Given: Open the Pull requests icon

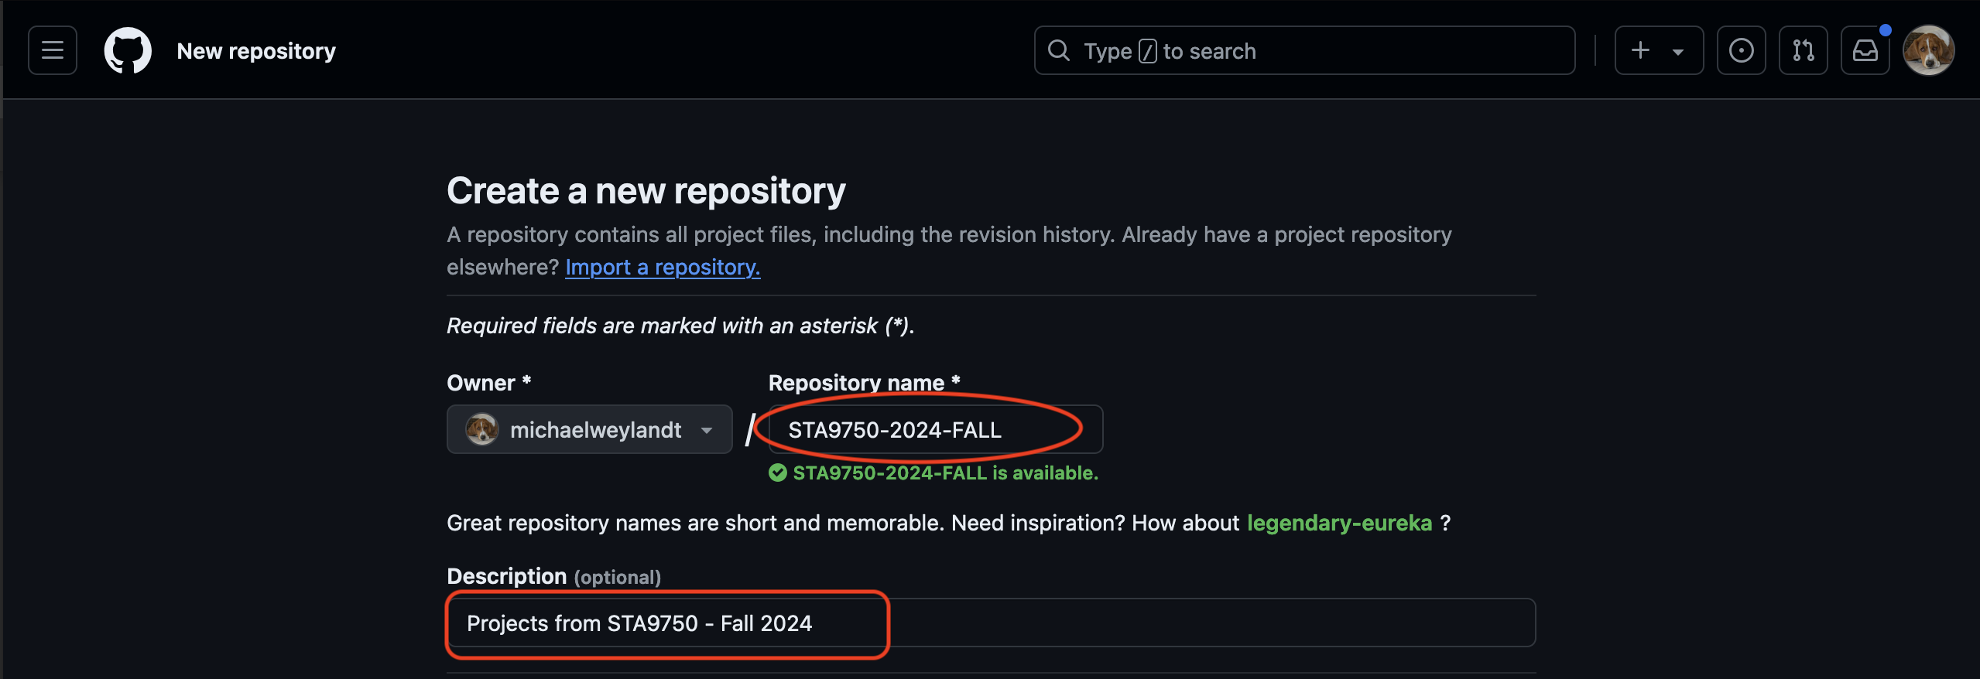Looking at the screenshot, I should coord(1803,51).
